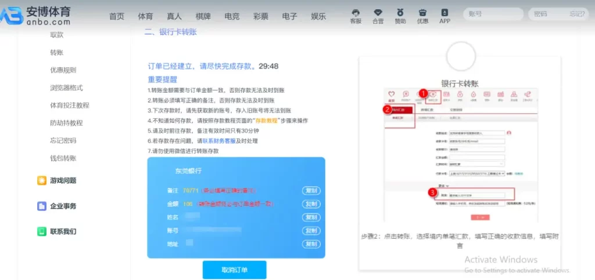Click the APP download icon
Image resolution: width=595 pixels, height=280 pixels.
[445, 13]
